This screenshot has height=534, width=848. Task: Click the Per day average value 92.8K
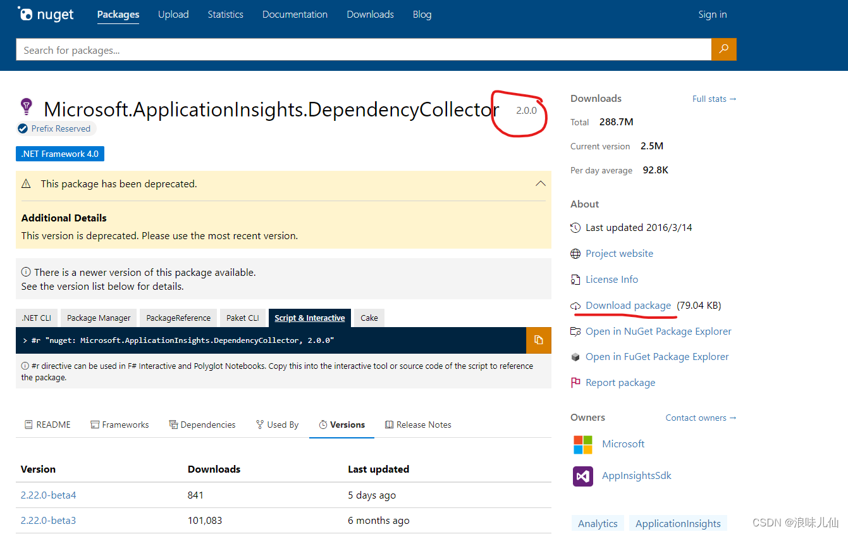click(x=656, y=170)
